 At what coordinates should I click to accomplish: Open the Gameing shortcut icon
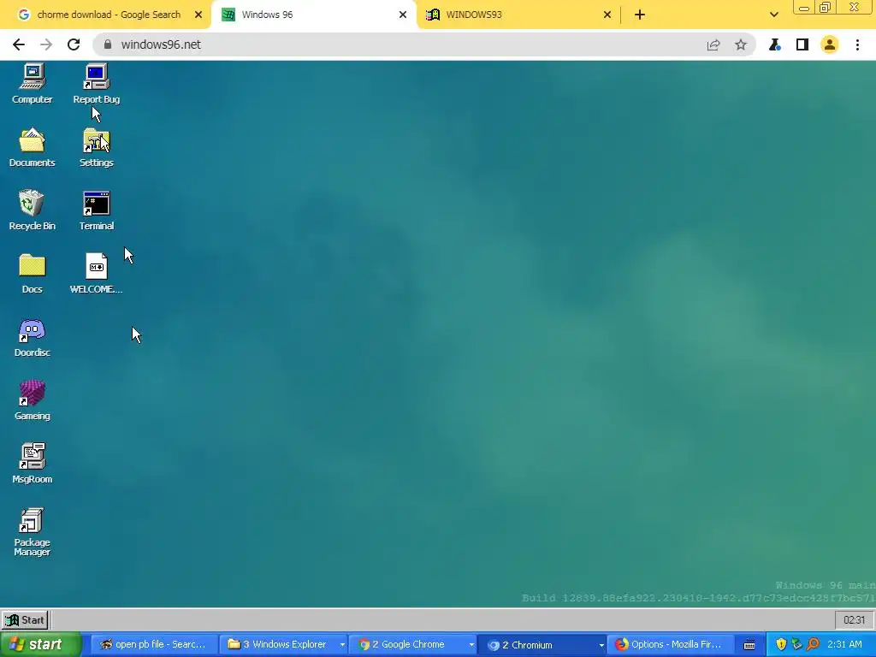point(32,400)
